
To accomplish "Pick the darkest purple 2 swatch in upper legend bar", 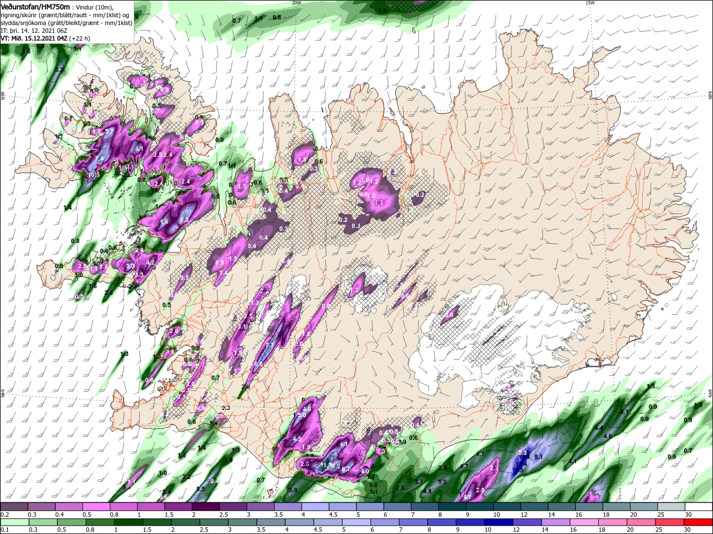I will pyautogui.click(x=205, y=507).
